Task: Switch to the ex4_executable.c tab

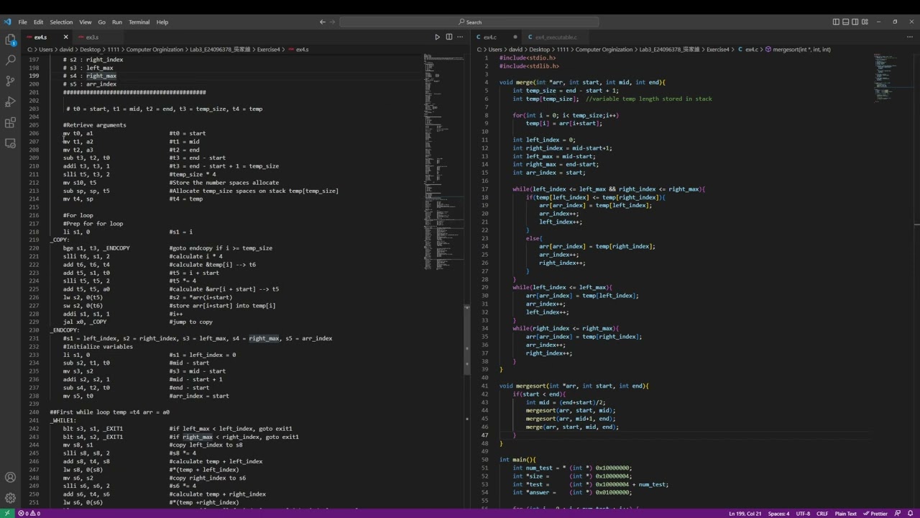Action: 556,37
